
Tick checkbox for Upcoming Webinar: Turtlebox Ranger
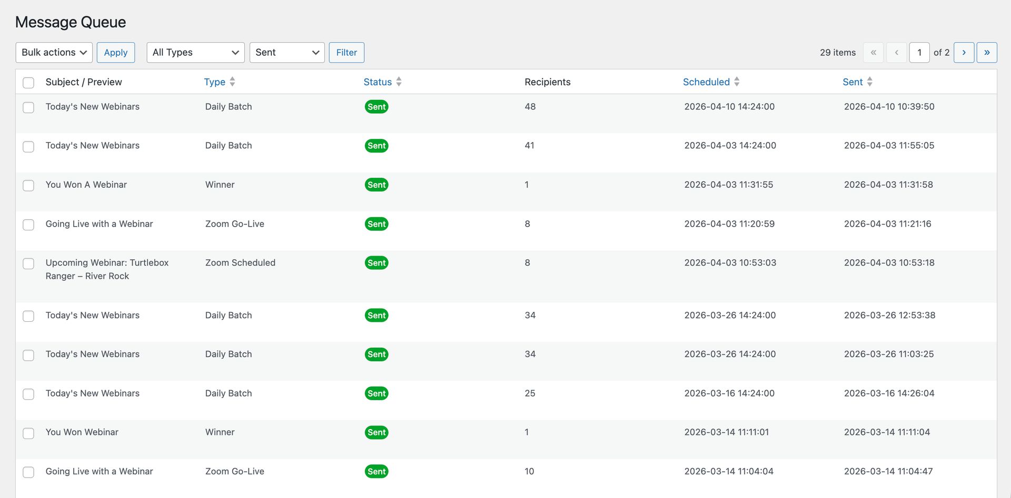coord(28,263)
